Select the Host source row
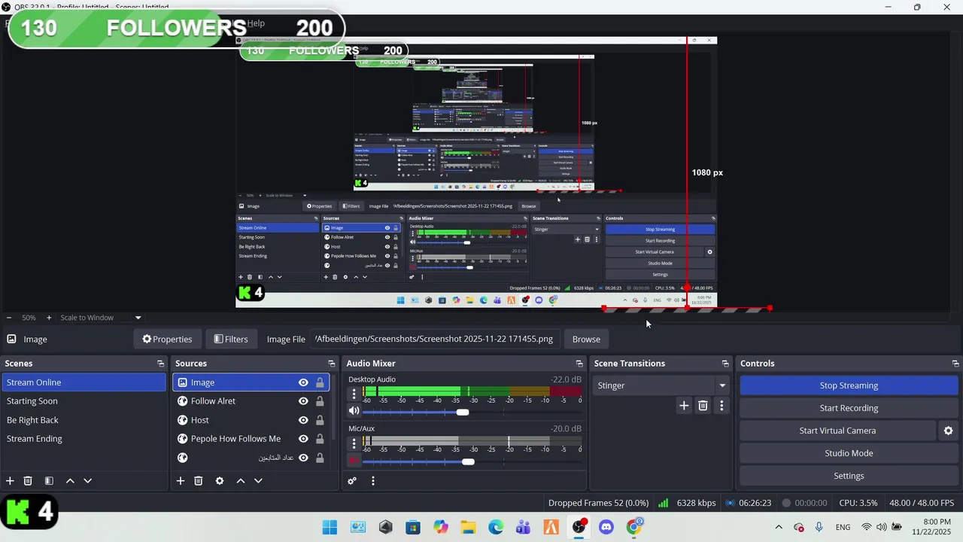The width and height of the screenshot is (963, 542). coord(251,420)
